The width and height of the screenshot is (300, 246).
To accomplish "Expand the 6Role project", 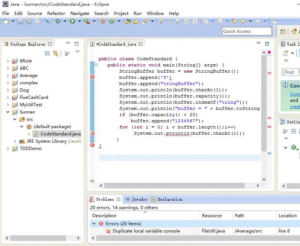I will 8,61.
